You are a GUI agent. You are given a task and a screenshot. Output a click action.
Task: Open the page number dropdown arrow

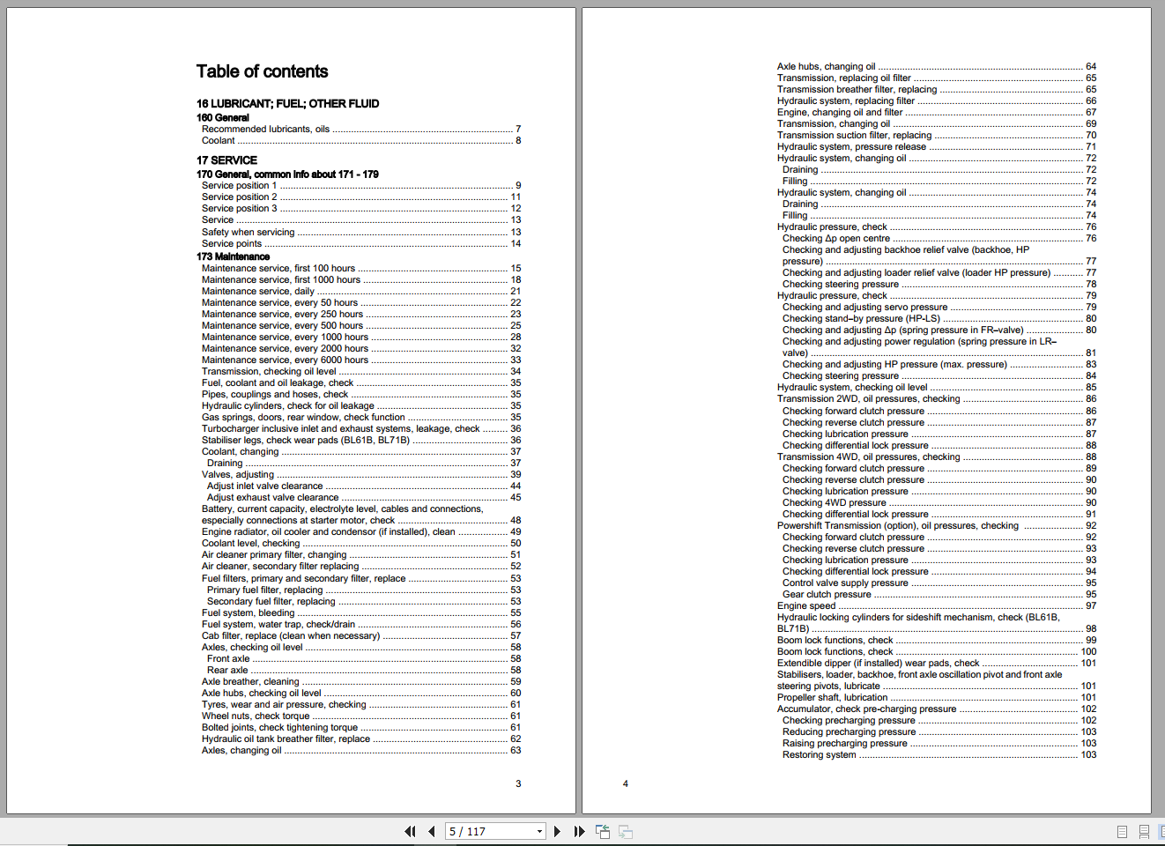pos(539,831)
